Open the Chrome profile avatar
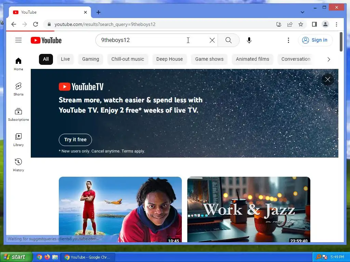 point(325,24)
